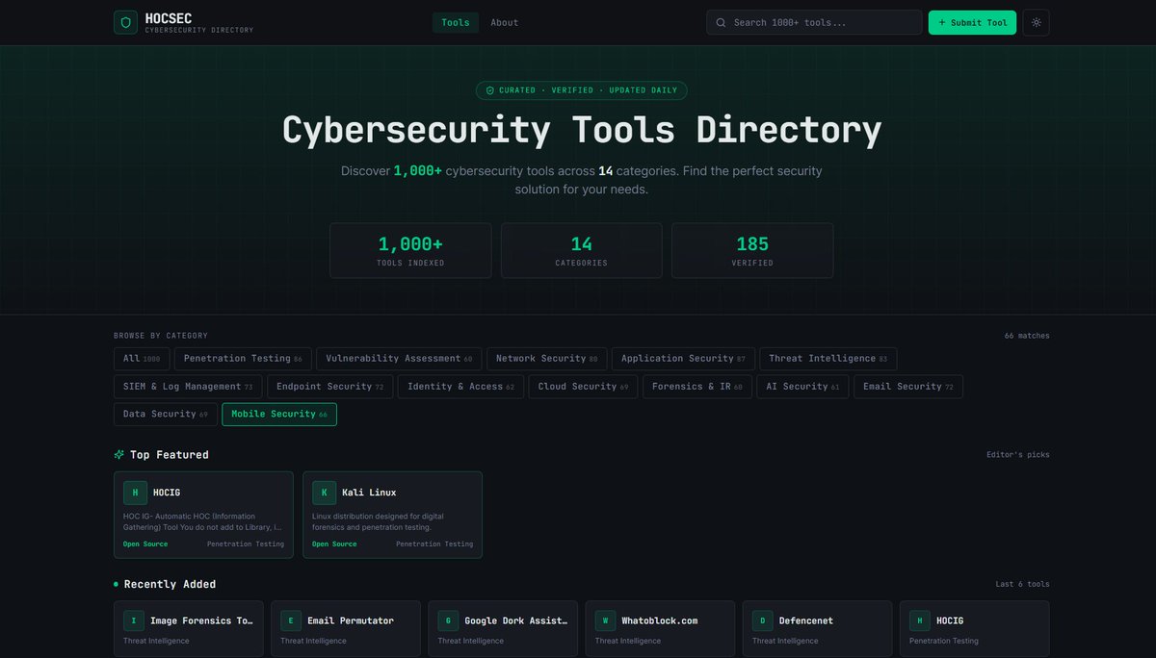Click the Email Permutator card E icon
Image resolution: width=1156 pixels, height=658 pixels.
pyautogui.click(x=291, y=620)
